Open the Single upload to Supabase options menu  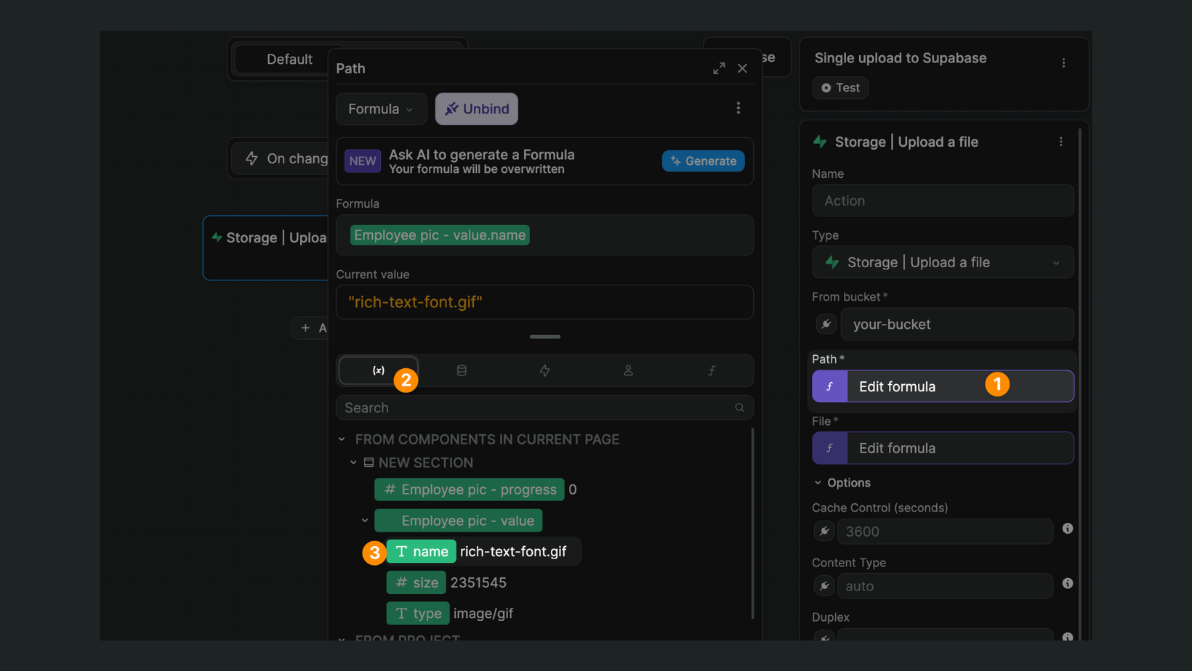pyautogui.click(x=1063, y=63)
